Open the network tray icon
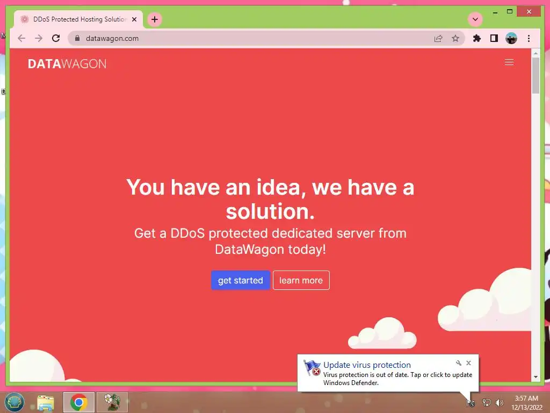Image resolution: width=550 pixels, height=413 pixels. pos(486,403)
